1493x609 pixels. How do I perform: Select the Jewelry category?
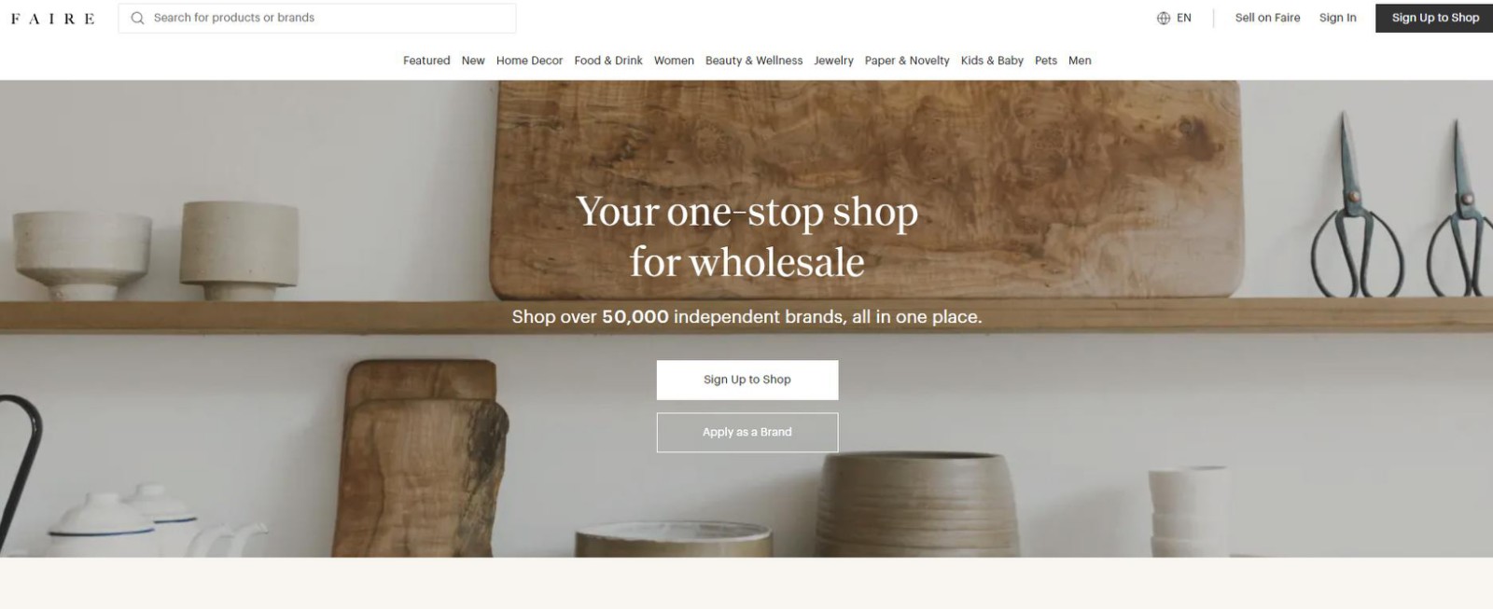click(x=833, y=61)
